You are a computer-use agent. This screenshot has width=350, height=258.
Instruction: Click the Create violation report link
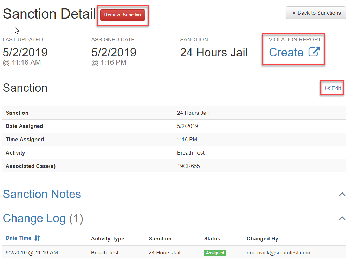tap(286, 52)
